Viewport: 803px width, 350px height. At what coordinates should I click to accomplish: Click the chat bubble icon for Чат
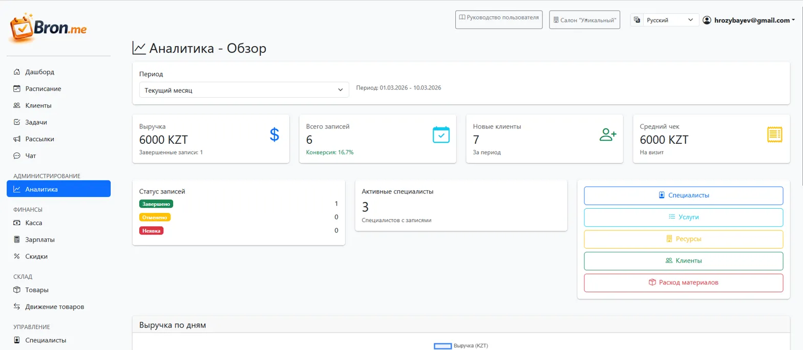(x=17, y=156)
